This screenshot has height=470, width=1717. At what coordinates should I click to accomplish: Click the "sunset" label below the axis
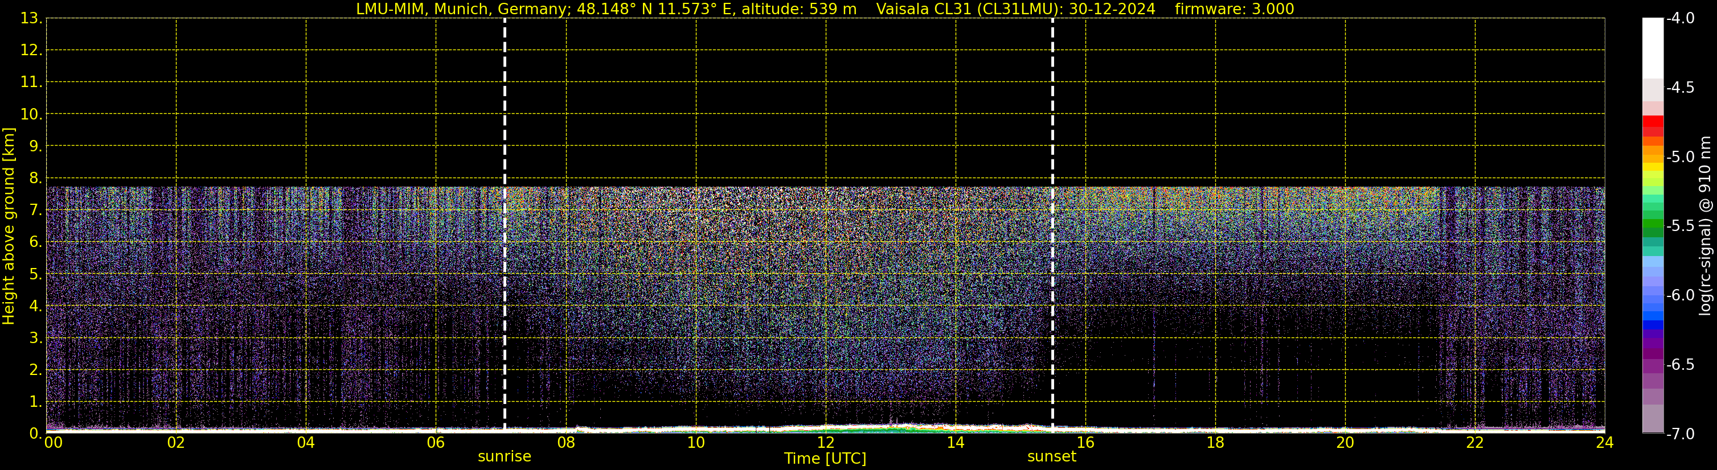(1052, 457)
